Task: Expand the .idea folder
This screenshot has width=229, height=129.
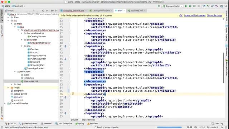Action: pos(8,18)
